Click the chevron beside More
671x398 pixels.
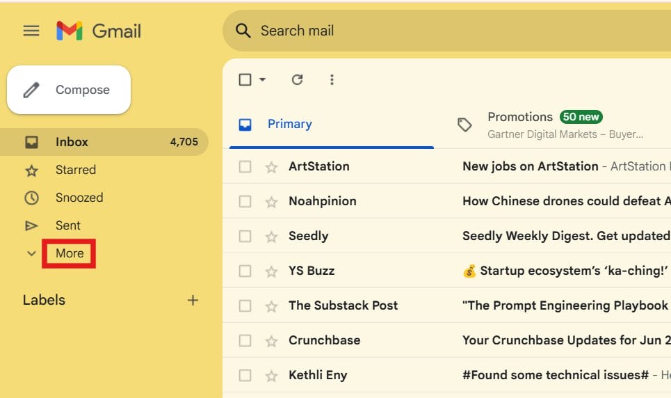(x=31, y=254)
